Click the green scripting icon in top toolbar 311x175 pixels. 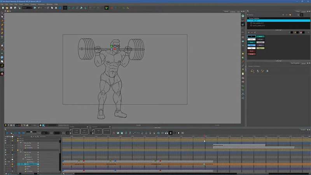pos(107,8)
